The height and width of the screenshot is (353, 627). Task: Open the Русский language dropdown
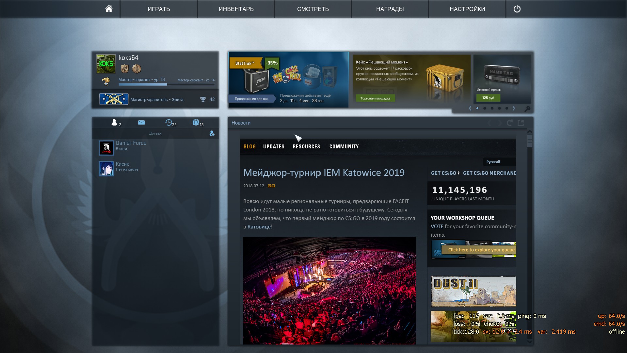(497, 162)
